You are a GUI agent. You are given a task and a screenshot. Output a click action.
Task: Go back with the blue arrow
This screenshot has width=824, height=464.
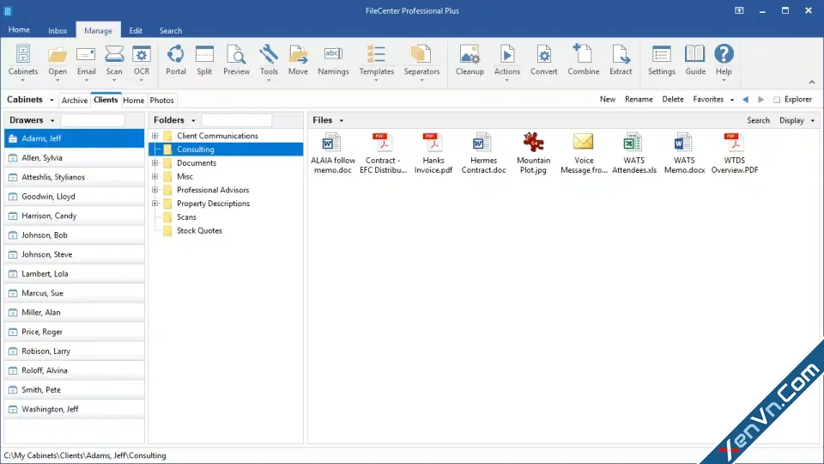tap(745, 100)
